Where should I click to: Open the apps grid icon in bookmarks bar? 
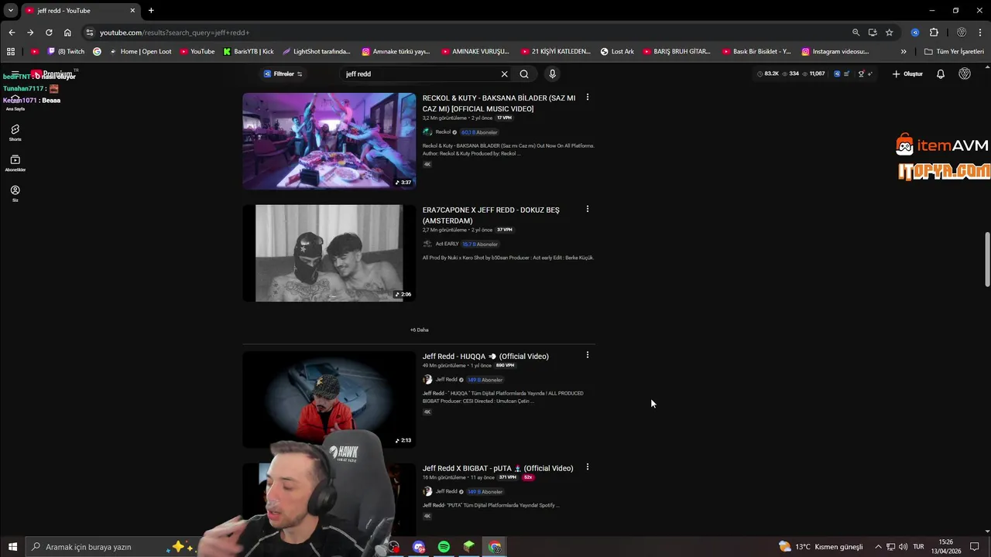point(11,52)
